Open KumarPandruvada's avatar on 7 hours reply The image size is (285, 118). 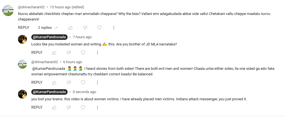pos(22,40)
